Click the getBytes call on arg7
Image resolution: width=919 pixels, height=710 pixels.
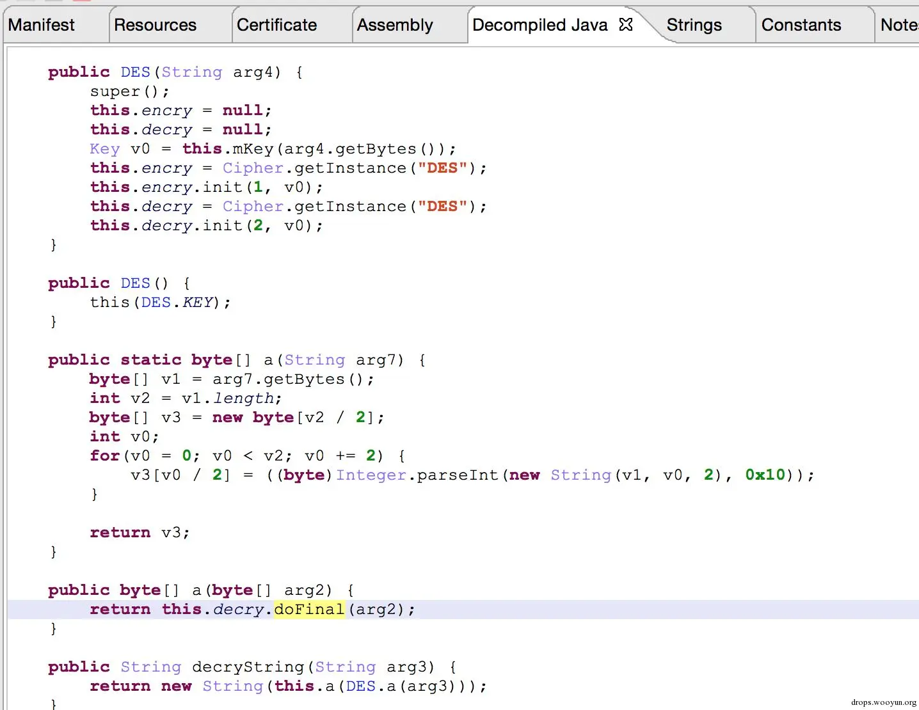(314, 379)
